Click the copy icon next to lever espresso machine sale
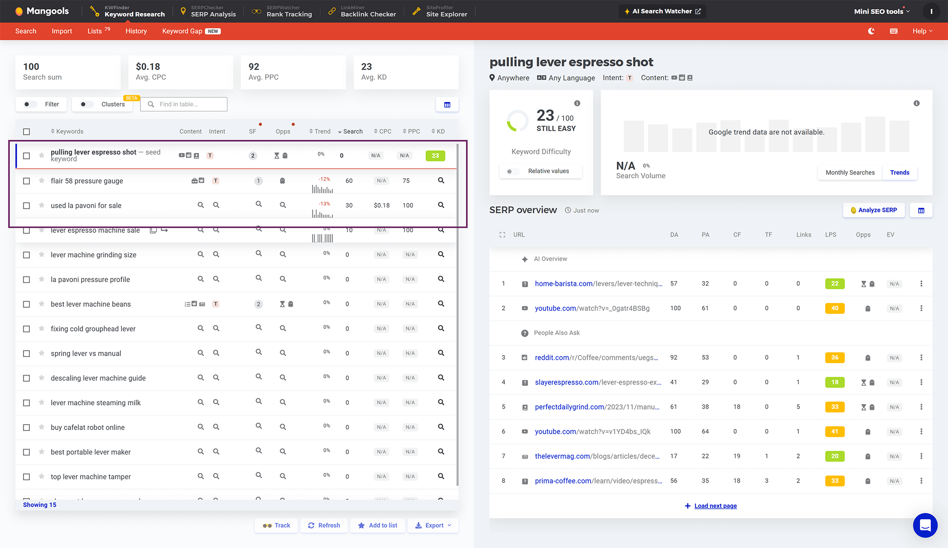948x548 pixels. click(x=153, y=230)
